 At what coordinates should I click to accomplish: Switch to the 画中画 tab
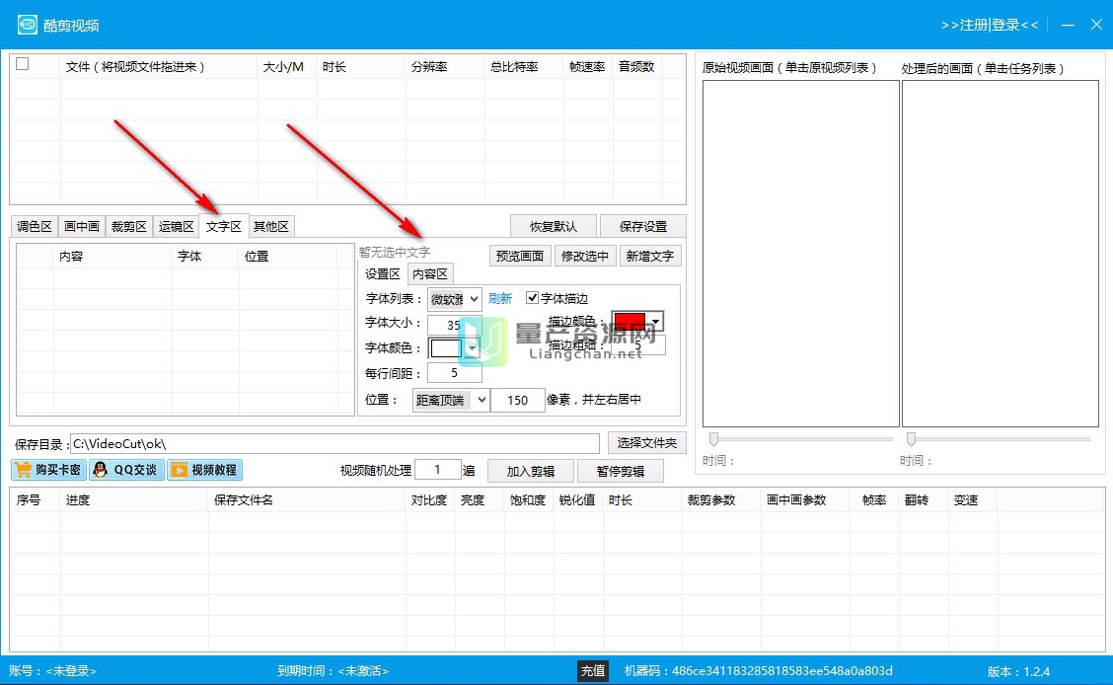pyautogui.click(x=82, y=226)
